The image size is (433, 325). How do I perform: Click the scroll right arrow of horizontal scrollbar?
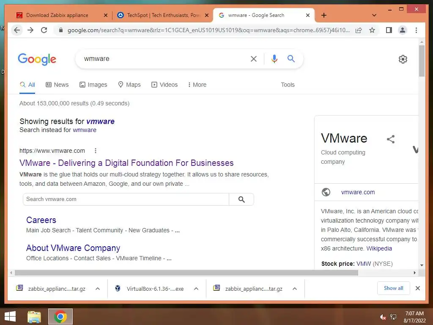coord(414,273)
